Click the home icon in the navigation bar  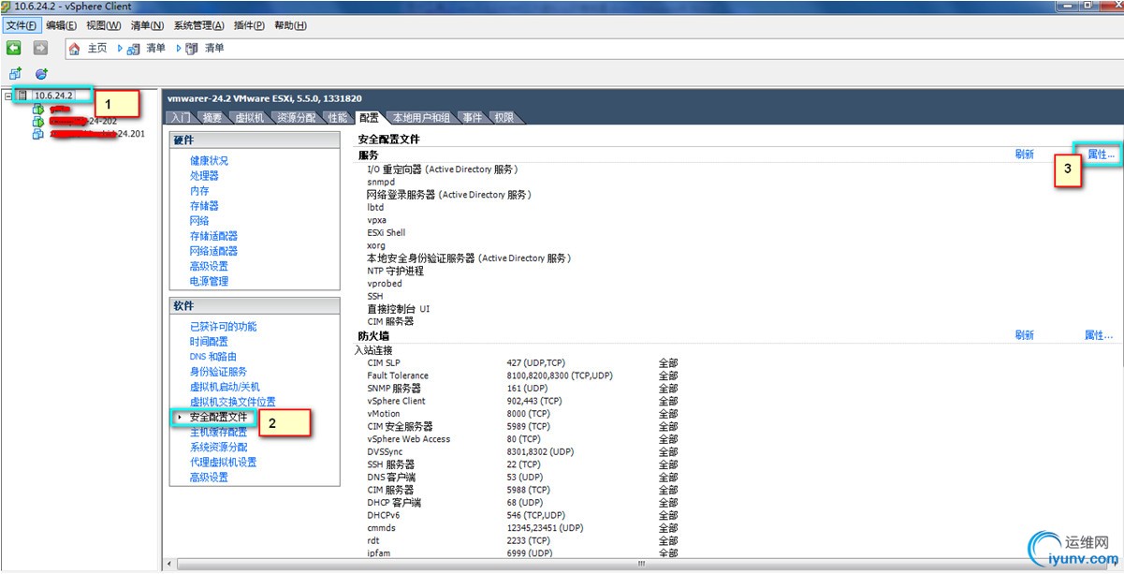(74, 48)
